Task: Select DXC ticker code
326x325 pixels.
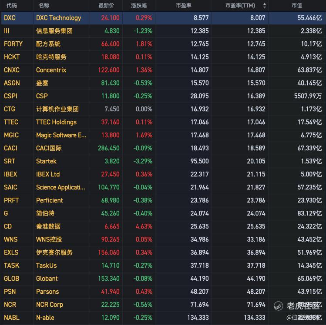Action: click(x=10, y=18)
